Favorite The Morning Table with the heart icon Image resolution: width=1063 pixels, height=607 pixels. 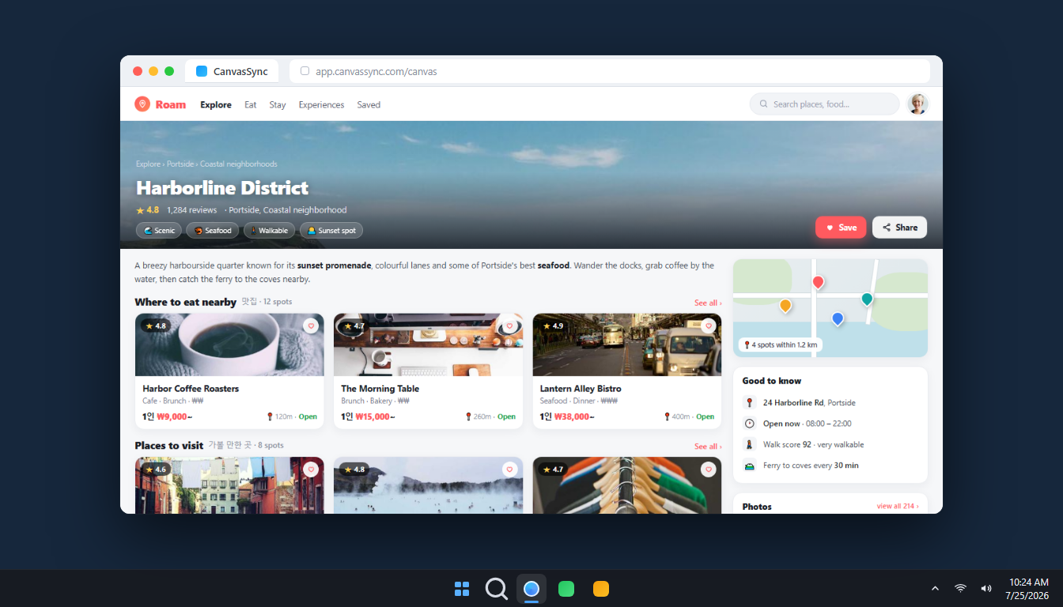tap(509, 326)
